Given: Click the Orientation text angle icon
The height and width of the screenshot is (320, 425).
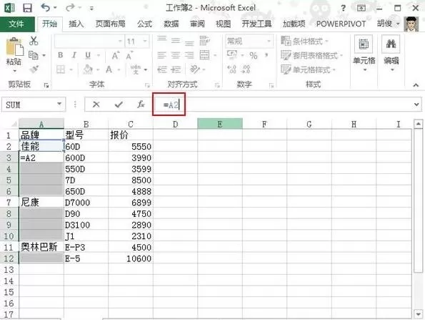Looking at the screenshot, I should coord(195,69).
